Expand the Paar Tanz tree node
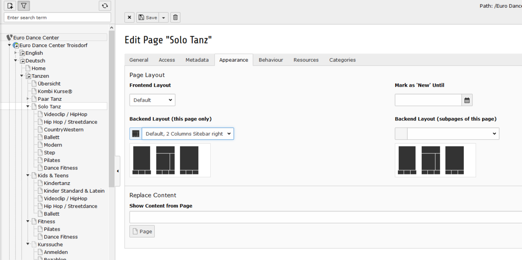522x260 pixels. [x=28, y=99]
